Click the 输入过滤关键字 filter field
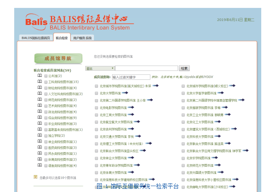Screen dimensions: 279x192 point(131,77)
